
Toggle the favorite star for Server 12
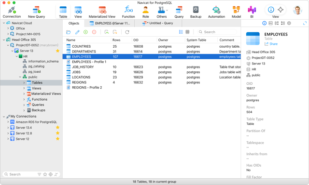click(57, 139)
